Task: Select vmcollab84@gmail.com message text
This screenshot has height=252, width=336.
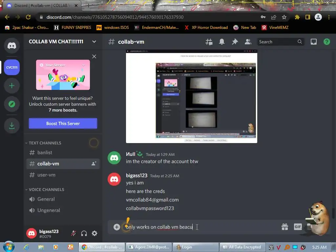Action: tap(152, 200)
